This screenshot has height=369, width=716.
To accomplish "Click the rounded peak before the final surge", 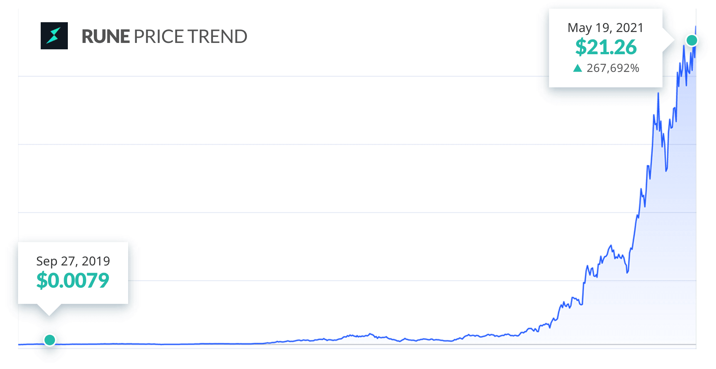I will [x=610, y=247].
